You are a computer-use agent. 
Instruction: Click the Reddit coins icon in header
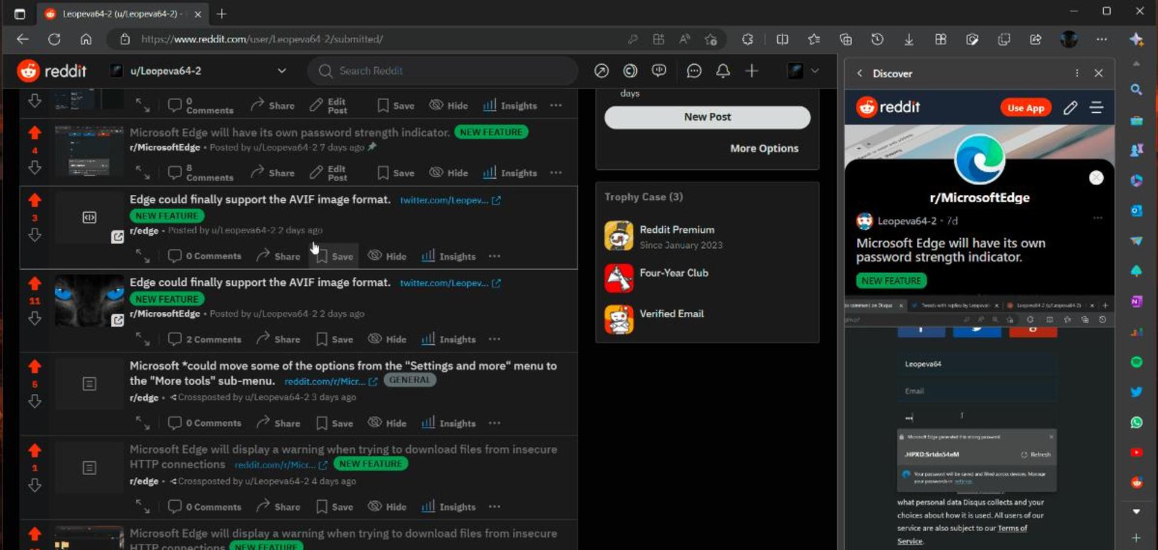630,71
